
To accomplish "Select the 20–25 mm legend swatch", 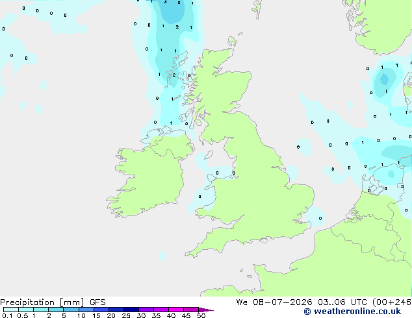I will [x=116, y=310].
